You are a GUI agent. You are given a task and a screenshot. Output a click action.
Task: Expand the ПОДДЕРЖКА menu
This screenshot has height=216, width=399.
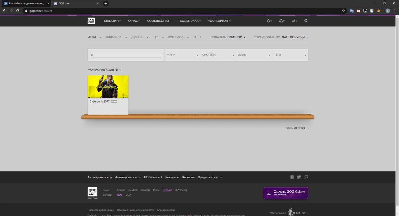190,21
